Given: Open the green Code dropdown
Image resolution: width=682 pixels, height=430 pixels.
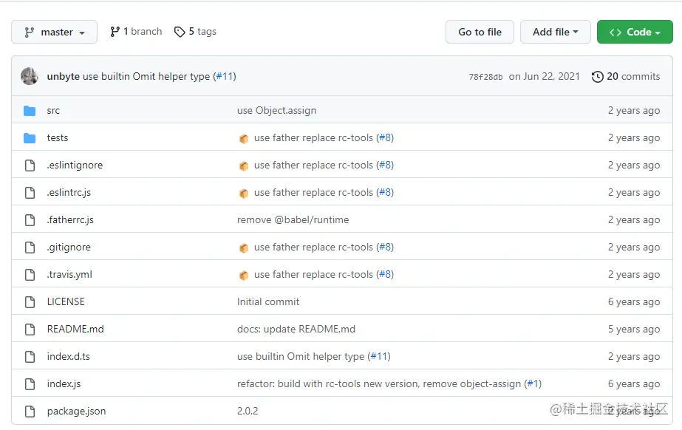Looking at the screenshot, I should [x=635, y=33].
